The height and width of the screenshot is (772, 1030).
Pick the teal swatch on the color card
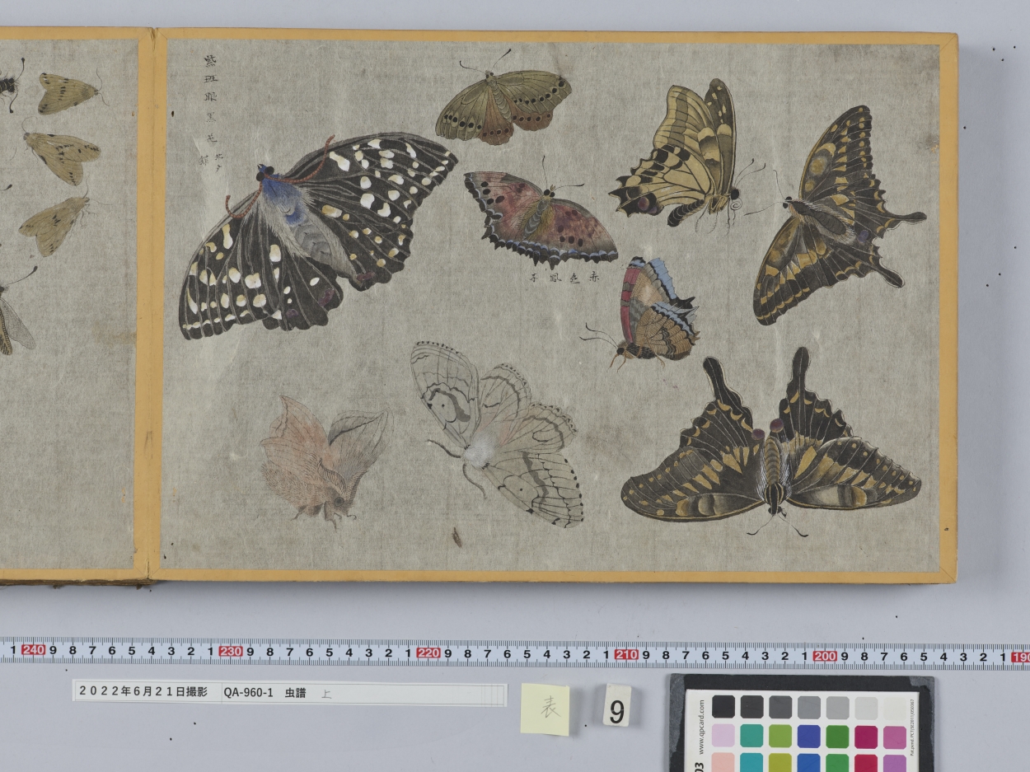751,737
